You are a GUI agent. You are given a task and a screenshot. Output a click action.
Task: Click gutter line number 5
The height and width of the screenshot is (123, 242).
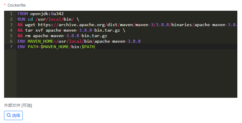(x=11, y=36)
